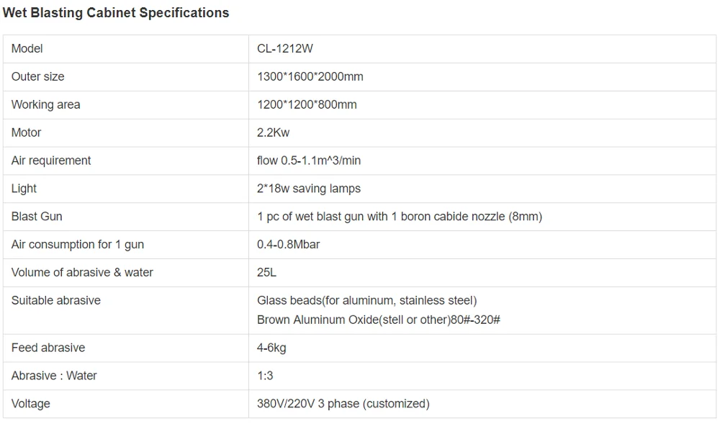Select the 1:3 abrasive water ratio
The height and width of the screenshot is (429, 720).
click(x=265, y=376)
